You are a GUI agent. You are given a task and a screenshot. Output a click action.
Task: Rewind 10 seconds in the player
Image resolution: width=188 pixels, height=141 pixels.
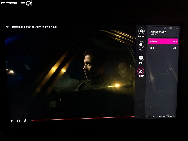point(19,121)
